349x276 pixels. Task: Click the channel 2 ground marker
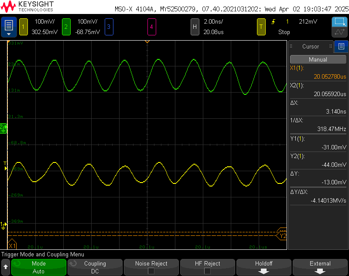click(3, 128)
